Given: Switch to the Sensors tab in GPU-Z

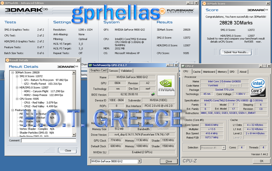Looking at the screenshot, I should pos(114,71).
